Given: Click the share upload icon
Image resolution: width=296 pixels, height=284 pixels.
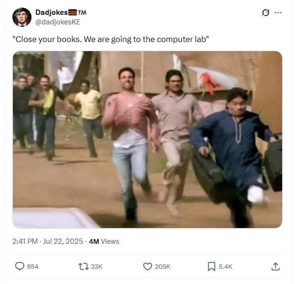Looking at the screenshot, I should point(275,266).
